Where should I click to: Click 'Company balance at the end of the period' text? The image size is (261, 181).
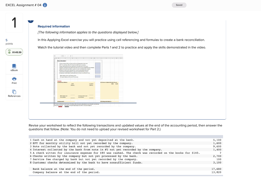(66, 172)
